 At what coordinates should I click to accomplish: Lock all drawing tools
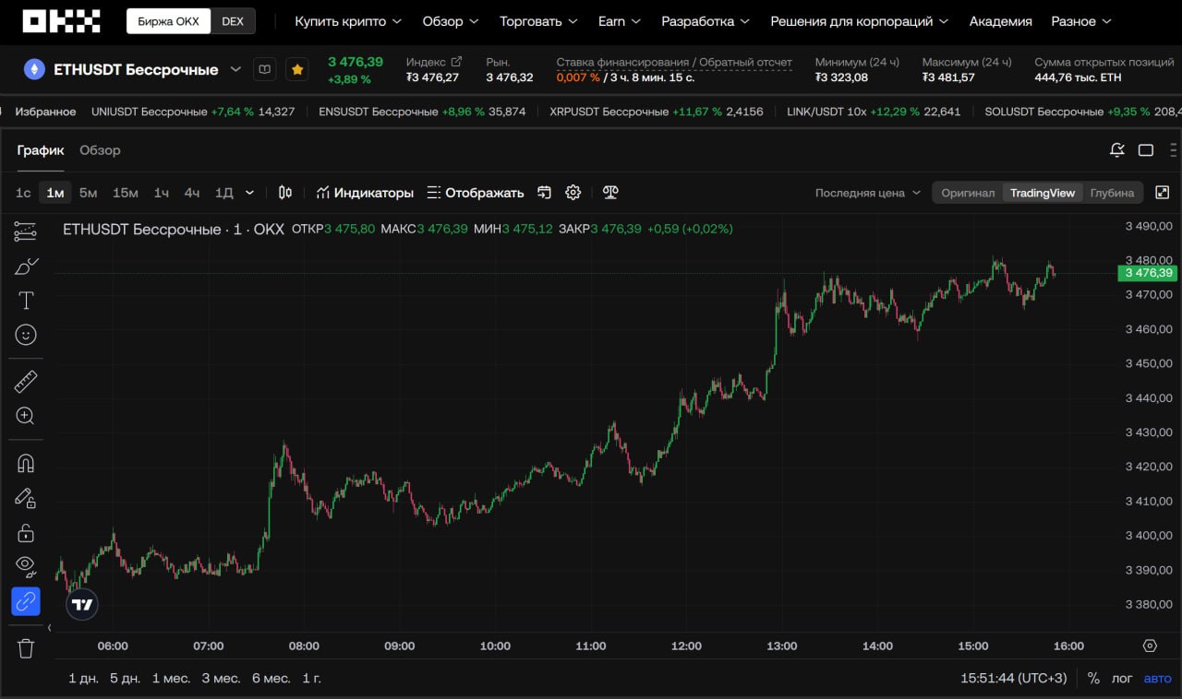pyautogui.click(x=26, y=533)
